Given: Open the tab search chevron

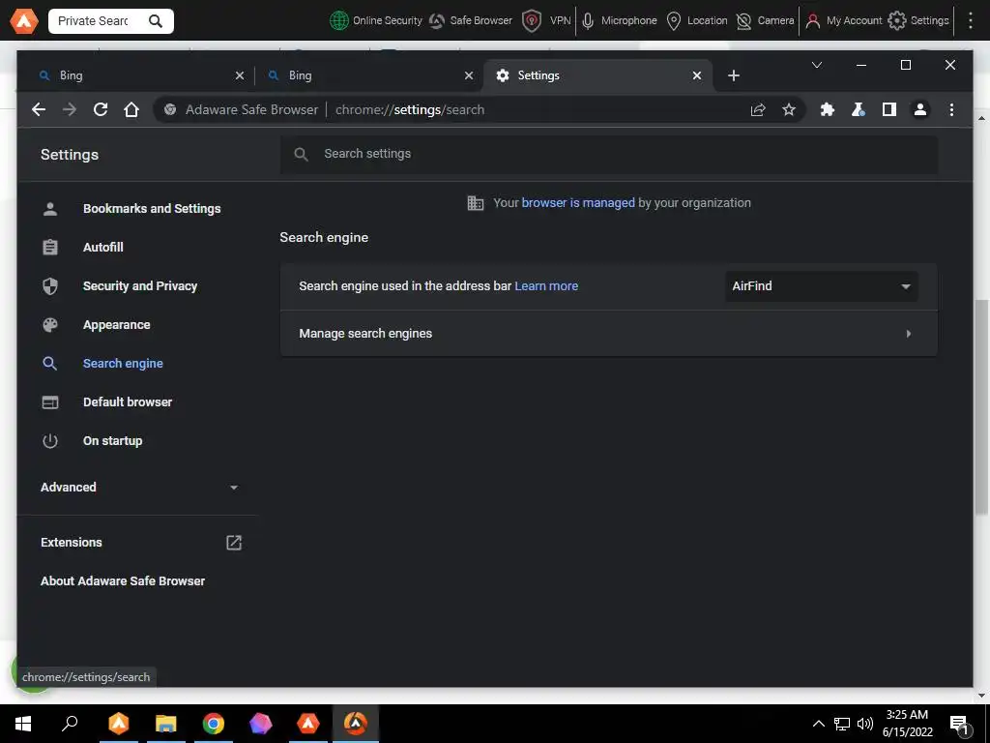Looking at the screenshot, I should tap(816, 65).
